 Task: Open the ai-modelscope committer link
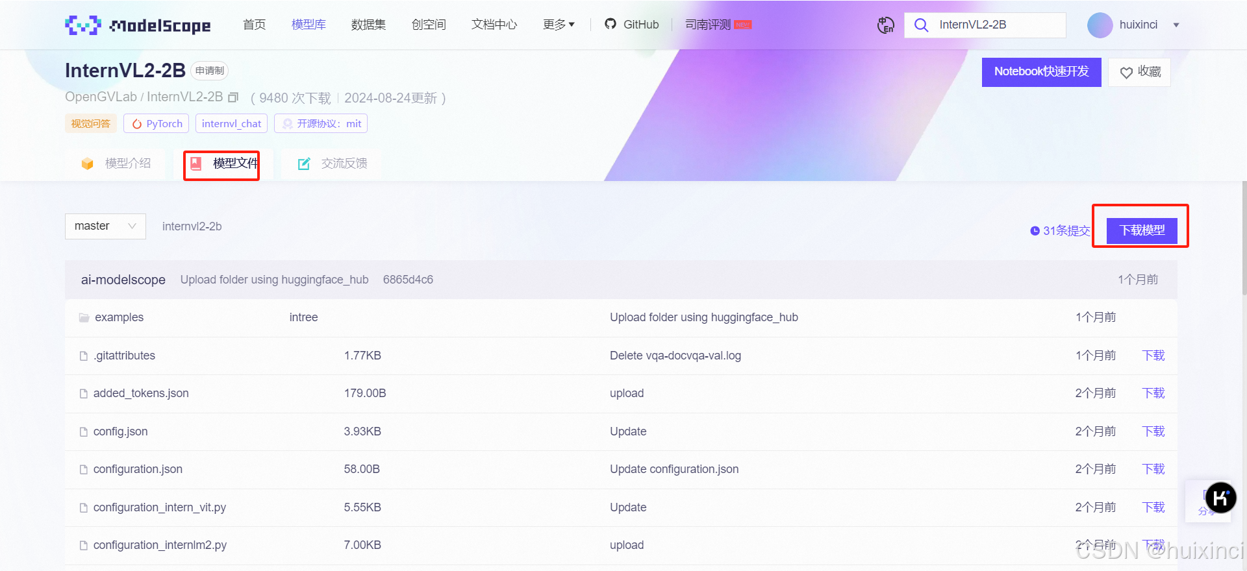pyautogui.click(x=123, y=280)
